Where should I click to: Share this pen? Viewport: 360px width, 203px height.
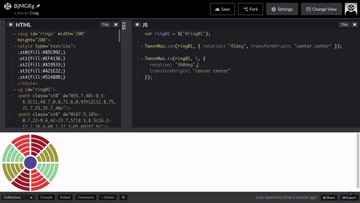(x=329, y=197)
